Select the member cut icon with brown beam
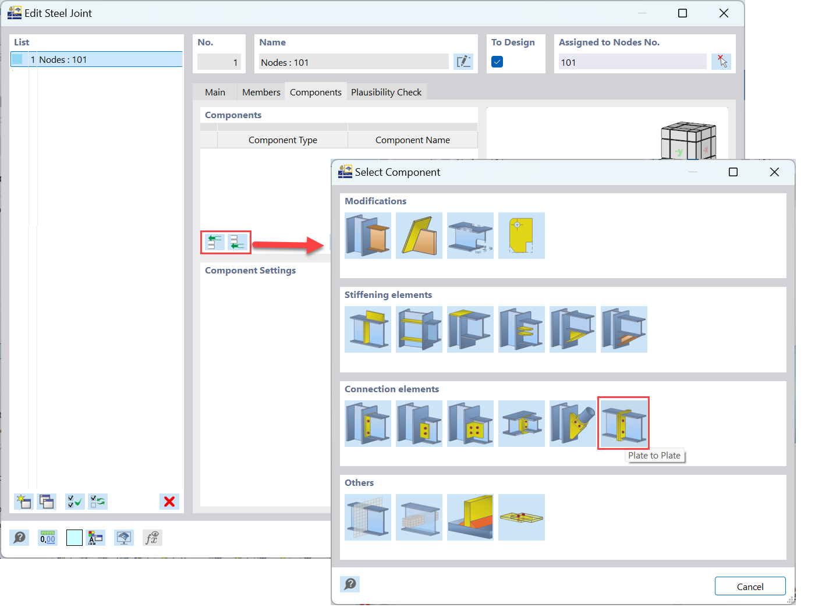Screen dimensions: 815x611 coord(368,236)
